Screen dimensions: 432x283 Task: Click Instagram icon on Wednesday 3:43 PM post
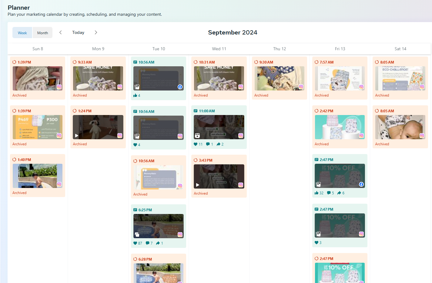[x=241, y=185]
